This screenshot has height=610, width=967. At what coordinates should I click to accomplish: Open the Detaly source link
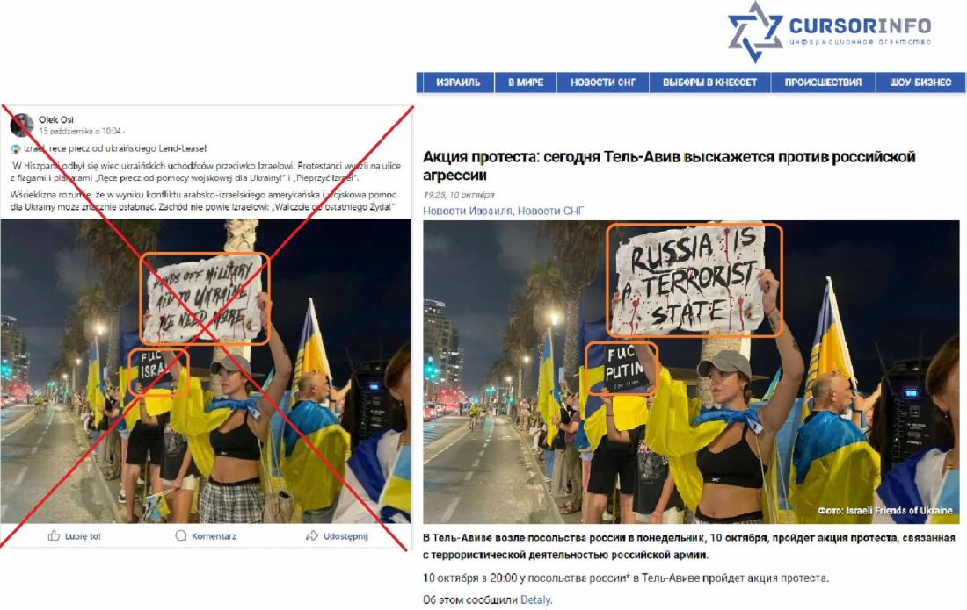tap(536, 599)
